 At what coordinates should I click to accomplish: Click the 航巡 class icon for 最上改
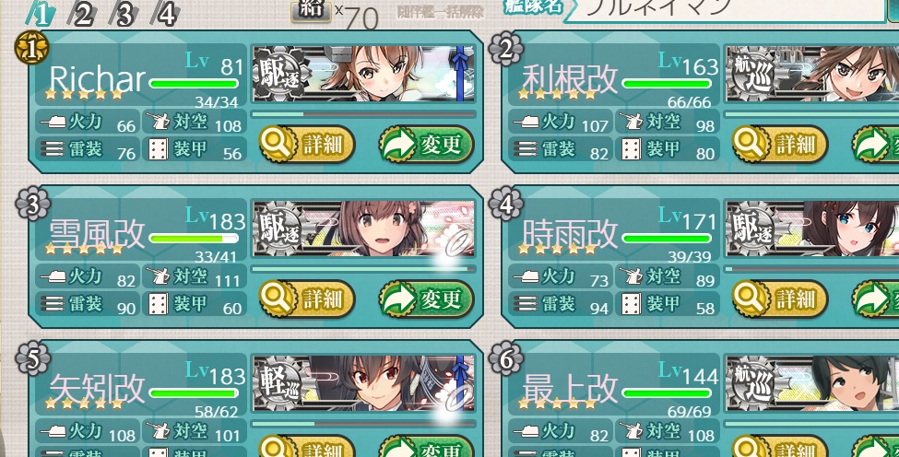[x=753, y=384]
